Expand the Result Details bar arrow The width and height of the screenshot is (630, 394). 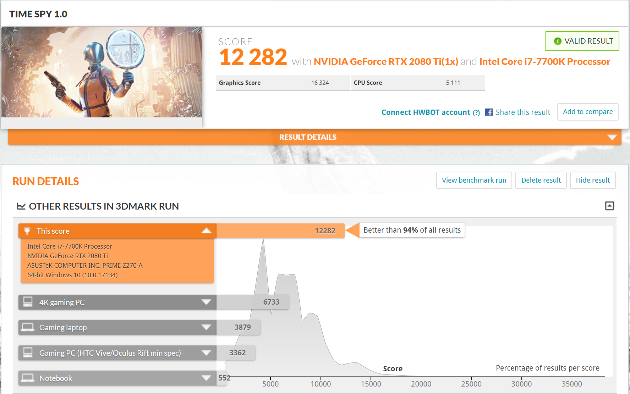(612, 137)
